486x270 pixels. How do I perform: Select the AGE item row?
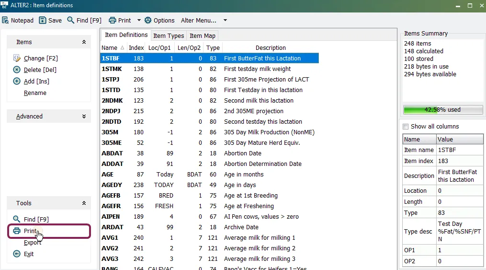coord(210,175)
